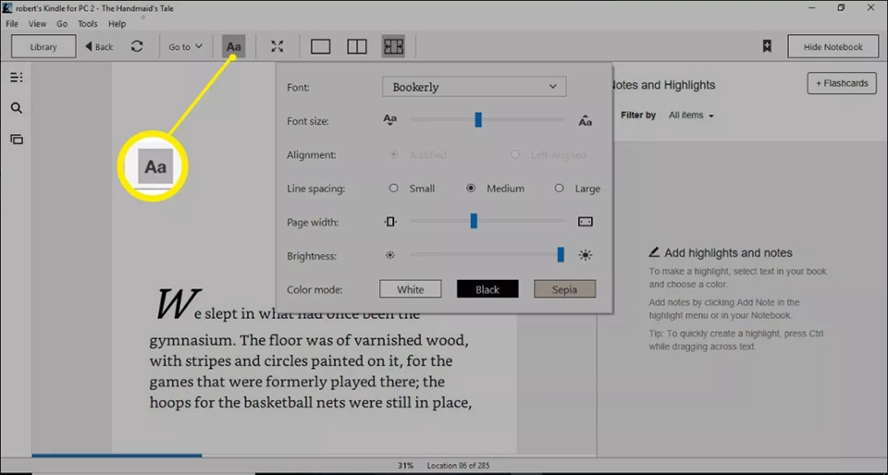The width and height of the screenshot is (888, 475).
Task: Open the All items filter dropdown
Action: click(691, 116)
